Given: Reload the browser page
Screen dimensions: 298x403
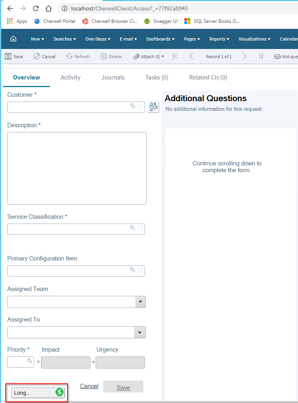Looking at the screenshot, I should (x=36, y=8).
